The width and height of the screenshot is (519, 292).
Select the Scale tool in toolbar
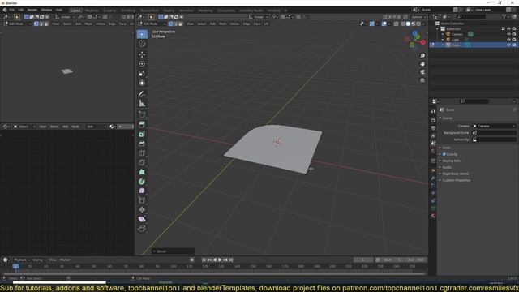[x=142, y=74]
